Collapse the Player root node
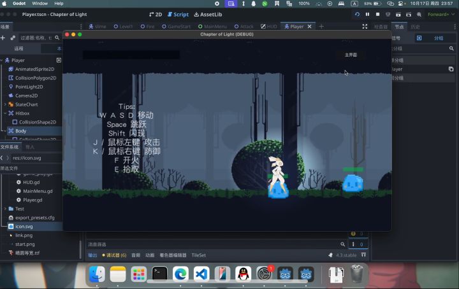459x289 pixels. (1, 60)
